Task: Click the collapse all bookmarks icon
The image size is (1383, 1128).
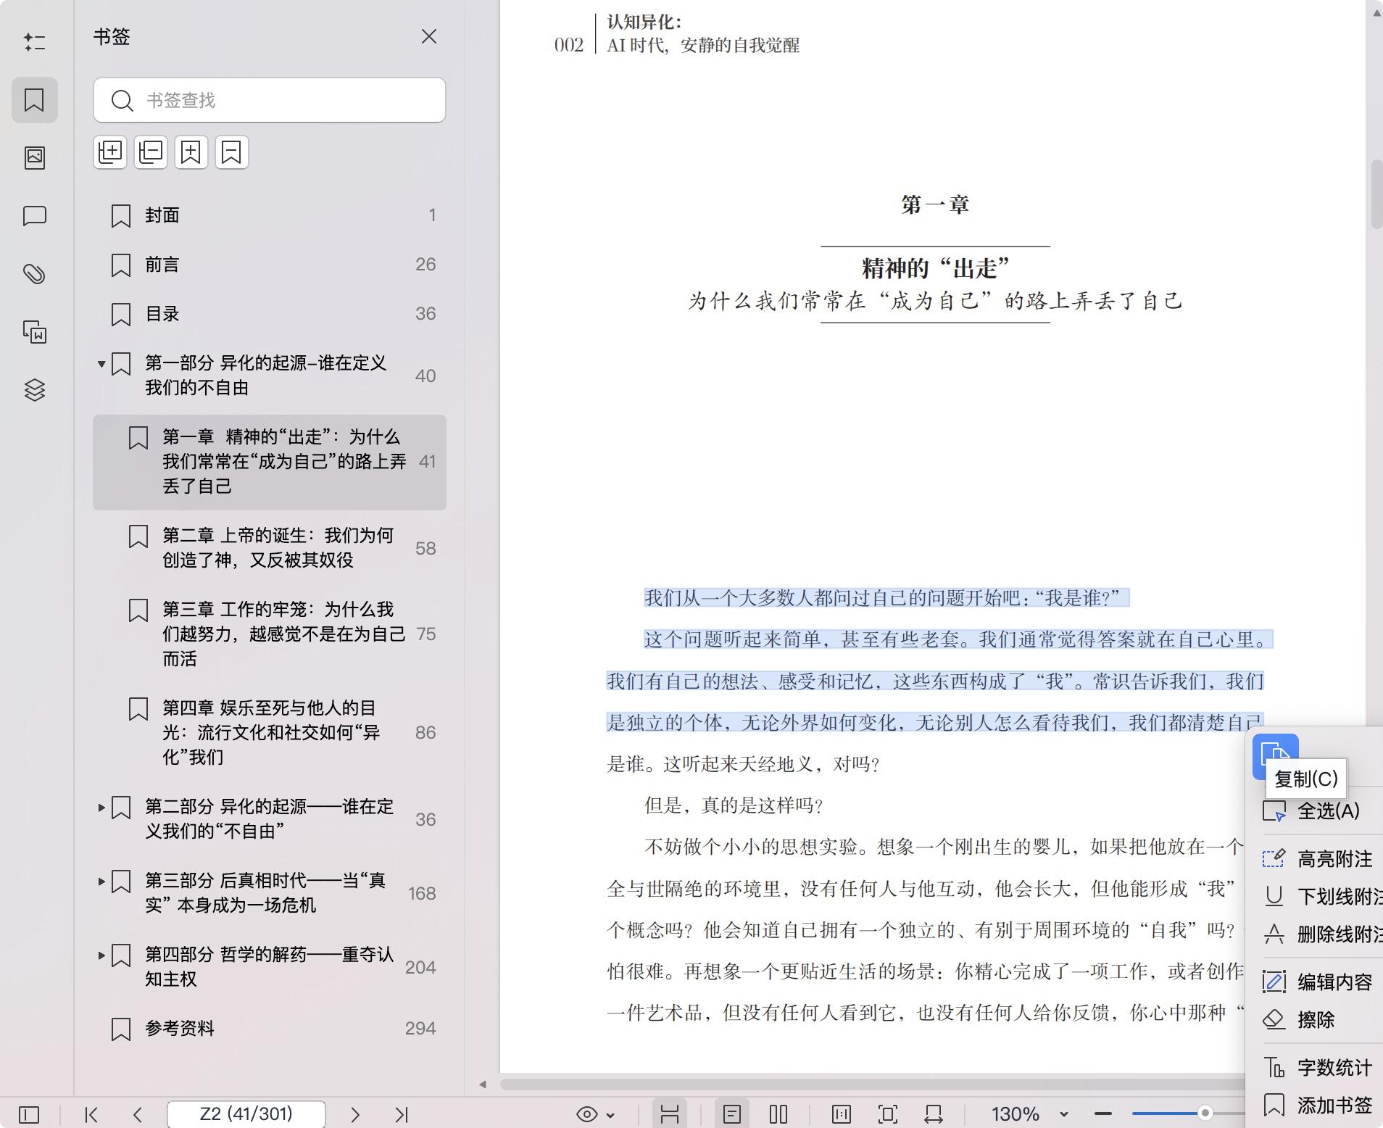Action: [151, 152]
